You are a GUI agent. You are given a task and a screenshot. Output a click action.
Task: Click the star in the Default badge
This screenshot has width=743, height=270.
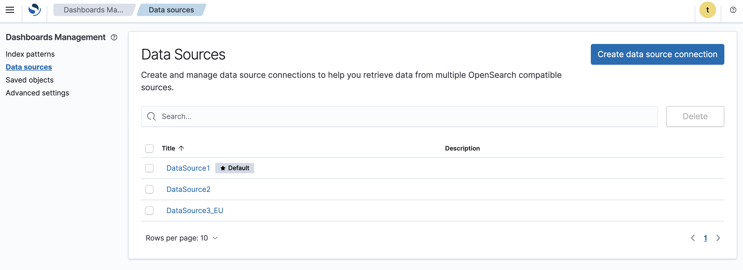coord(222,168)
